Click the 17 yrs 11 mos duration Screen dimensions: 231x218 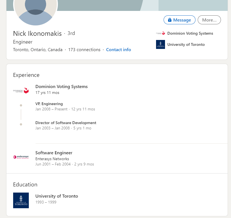pyautogui.click(x=47, y=93)
